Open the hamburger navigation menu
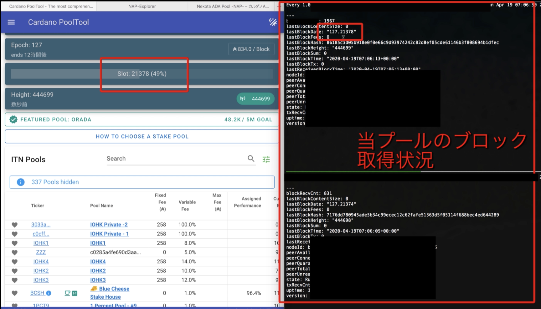 [x=11, y=22]
